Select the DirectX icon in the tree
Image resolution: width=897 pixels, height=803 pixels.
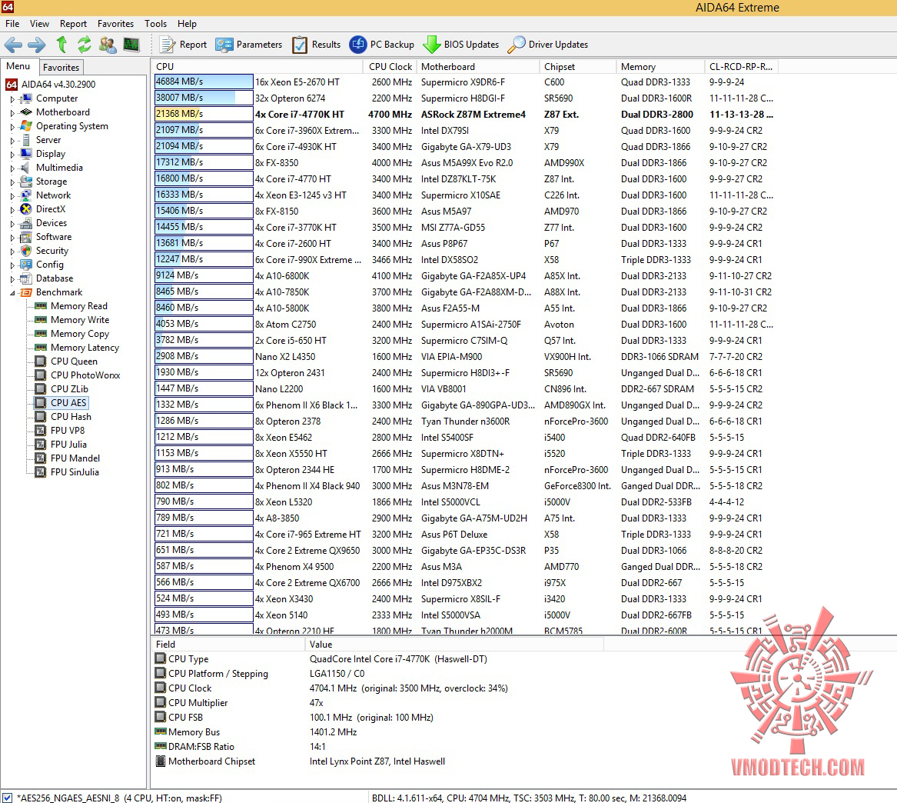pos(25,209)
